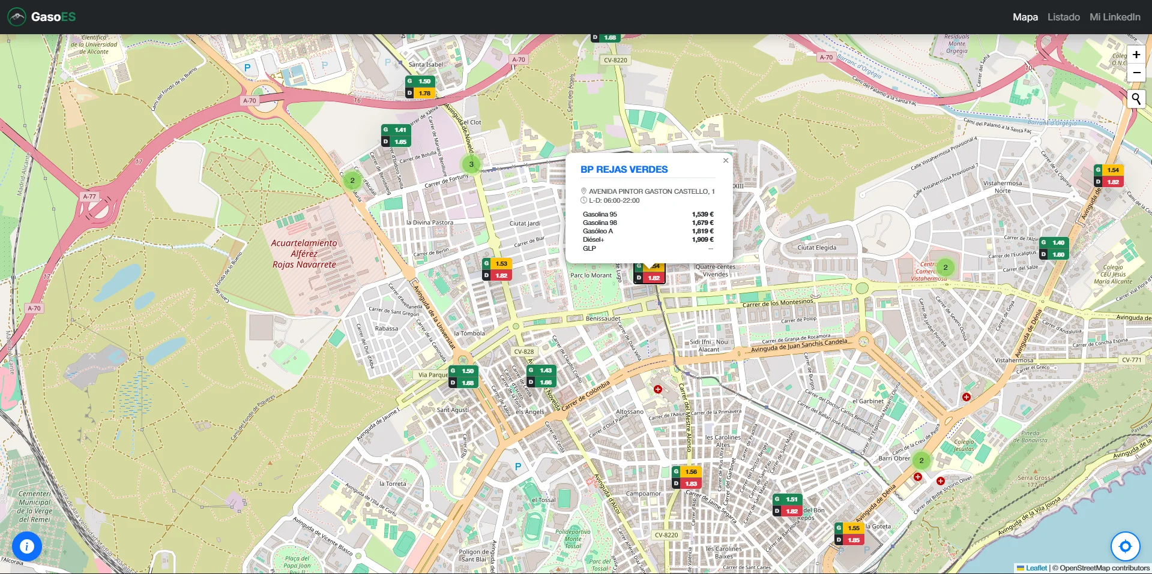Expand cluster 2 at Centro Comercial Vistahermosa
This screenshot has width=1152, height=574.
point(945,268)
